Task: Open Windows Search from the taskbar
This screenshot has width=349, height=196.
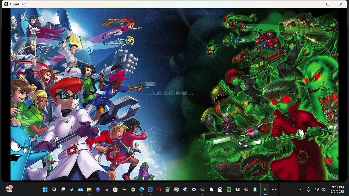Action: pyautogui.click(x=54, y=189)
